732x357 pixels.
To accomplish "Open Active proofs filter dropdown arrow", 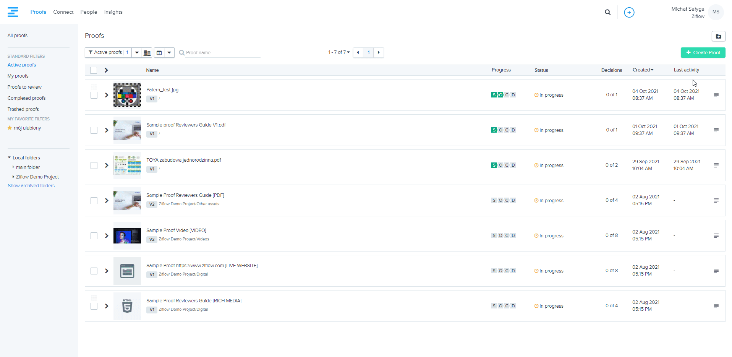I will click(137, 53).
